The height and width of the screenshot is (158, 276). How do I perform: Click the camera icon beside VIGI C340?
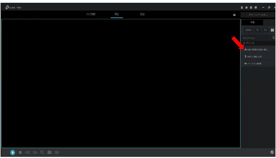(x=245, y=57)
